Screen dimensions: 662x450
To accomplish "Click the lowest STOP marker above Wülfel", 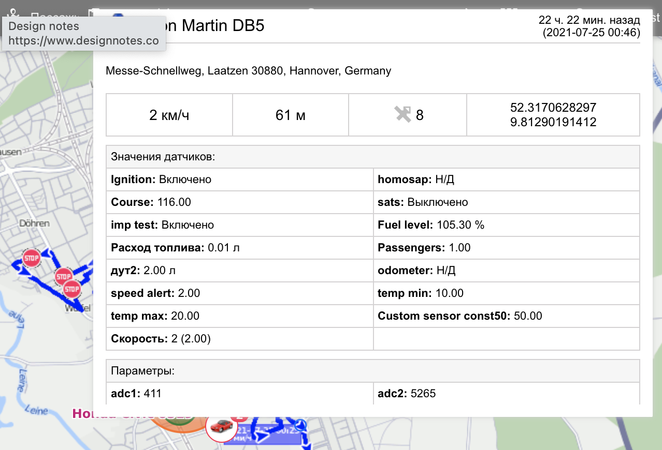I will tap(71, 289).
